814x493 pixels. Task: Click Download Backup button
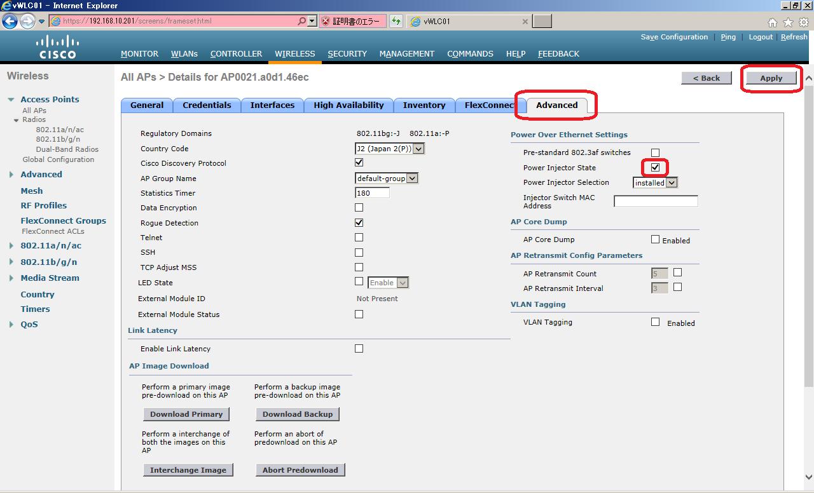tap(298, 414)
